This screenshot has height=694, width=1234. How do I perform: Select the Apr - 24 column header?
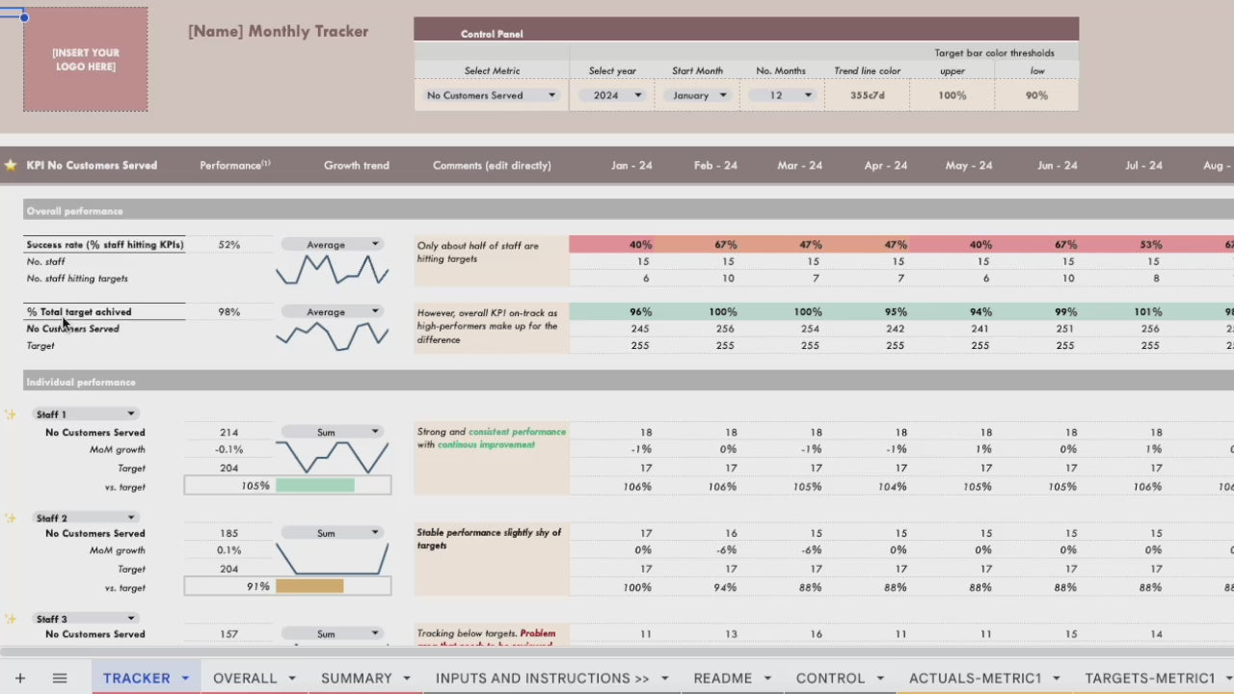[x=886, y=166]
